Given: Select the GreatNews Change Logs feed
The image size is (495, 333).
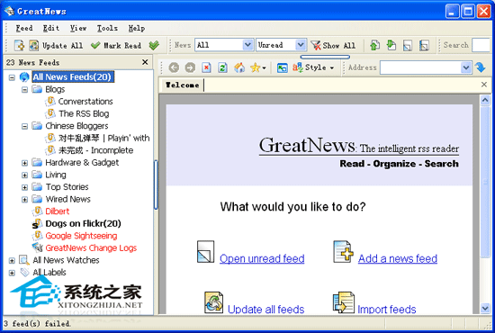Looking at the screenshot, I should coord(91,248).
